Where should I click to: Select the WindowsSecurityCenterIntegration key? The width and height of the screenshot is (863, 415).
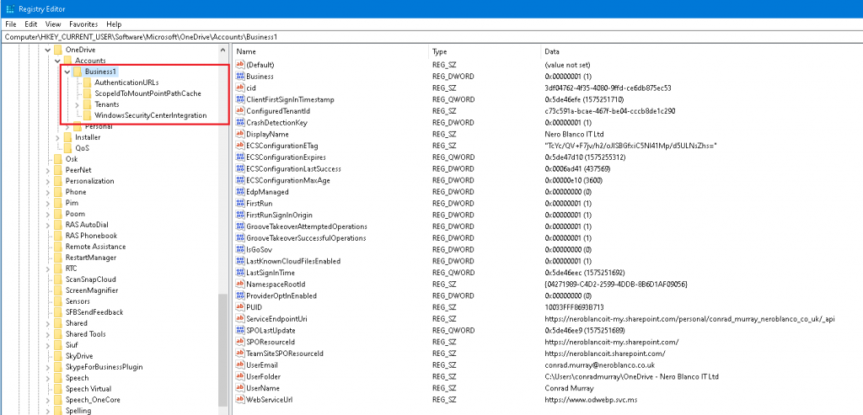(x=150, y=115)
